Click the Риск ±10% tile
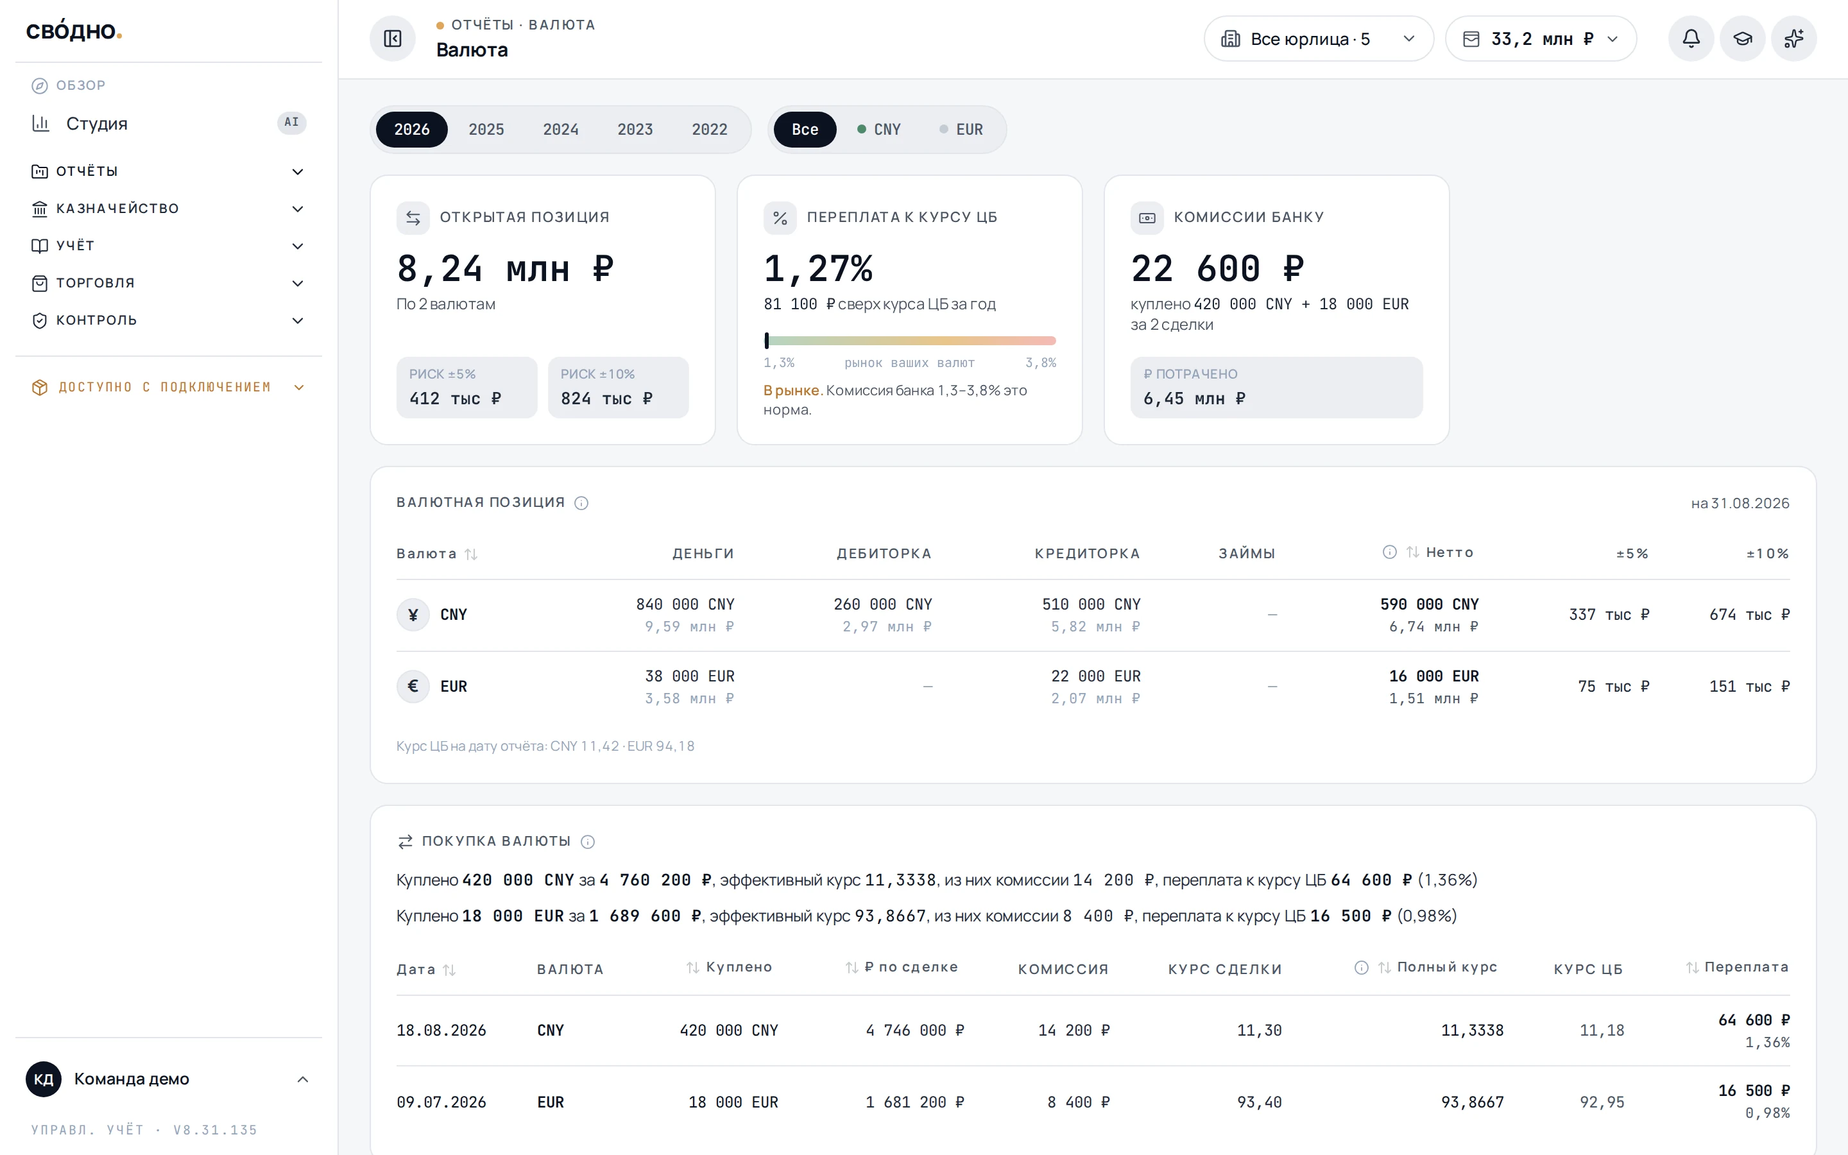 [x=618, y=388]
